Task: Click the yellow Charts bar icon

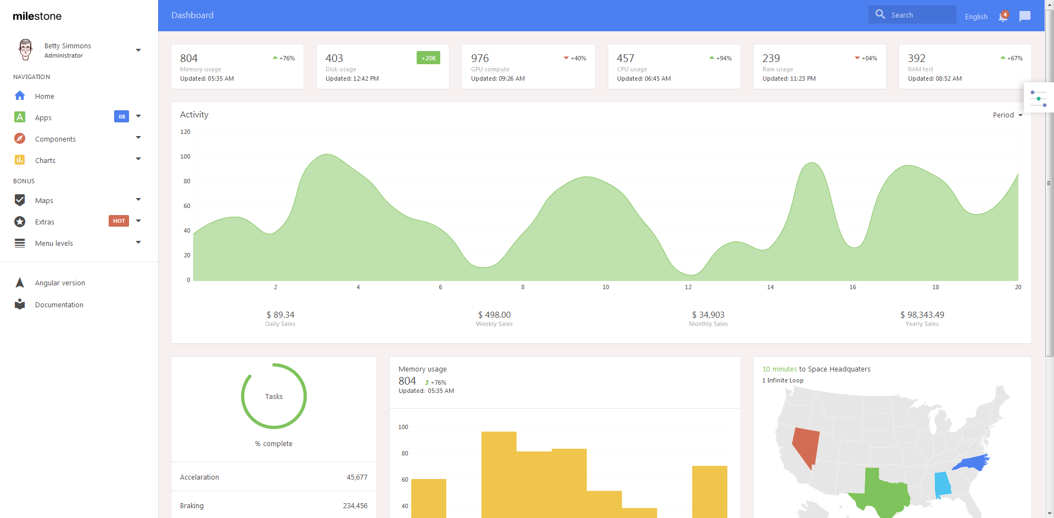Action: point(20,160)
